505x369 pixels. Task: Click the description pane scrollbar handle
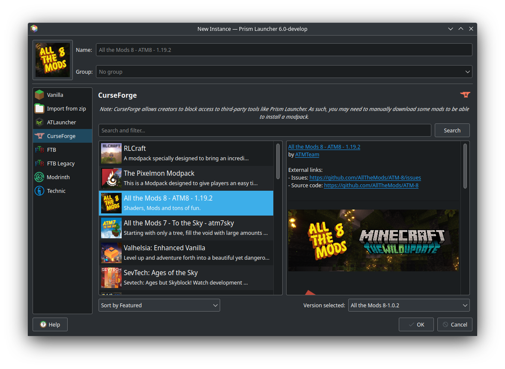465,166
